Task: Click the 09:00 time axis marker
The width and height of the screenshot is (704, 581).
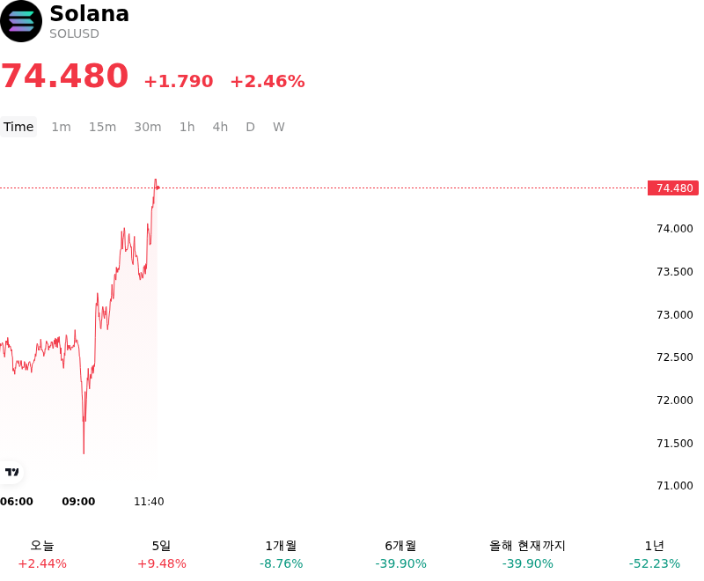Action: (x=78, y=502)
